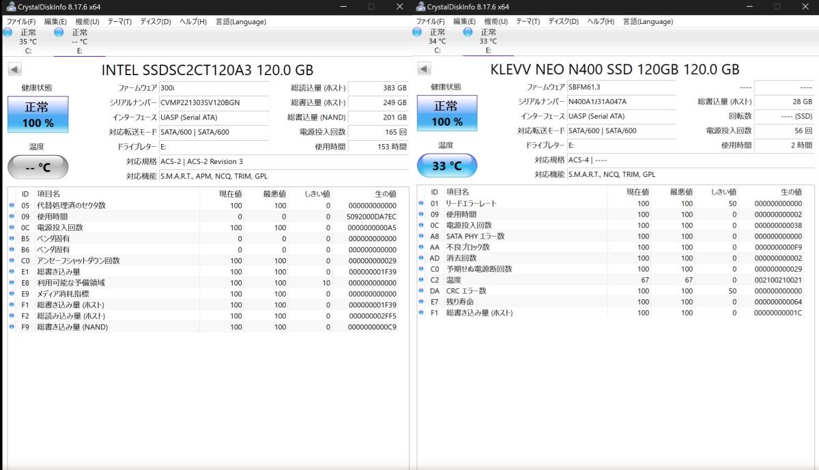This screenshot has height=470, width=819.
Task: Click the 33 °C temperature button for the KLEVV SSD
Action: pyautogui.click(x=447, y=166)
